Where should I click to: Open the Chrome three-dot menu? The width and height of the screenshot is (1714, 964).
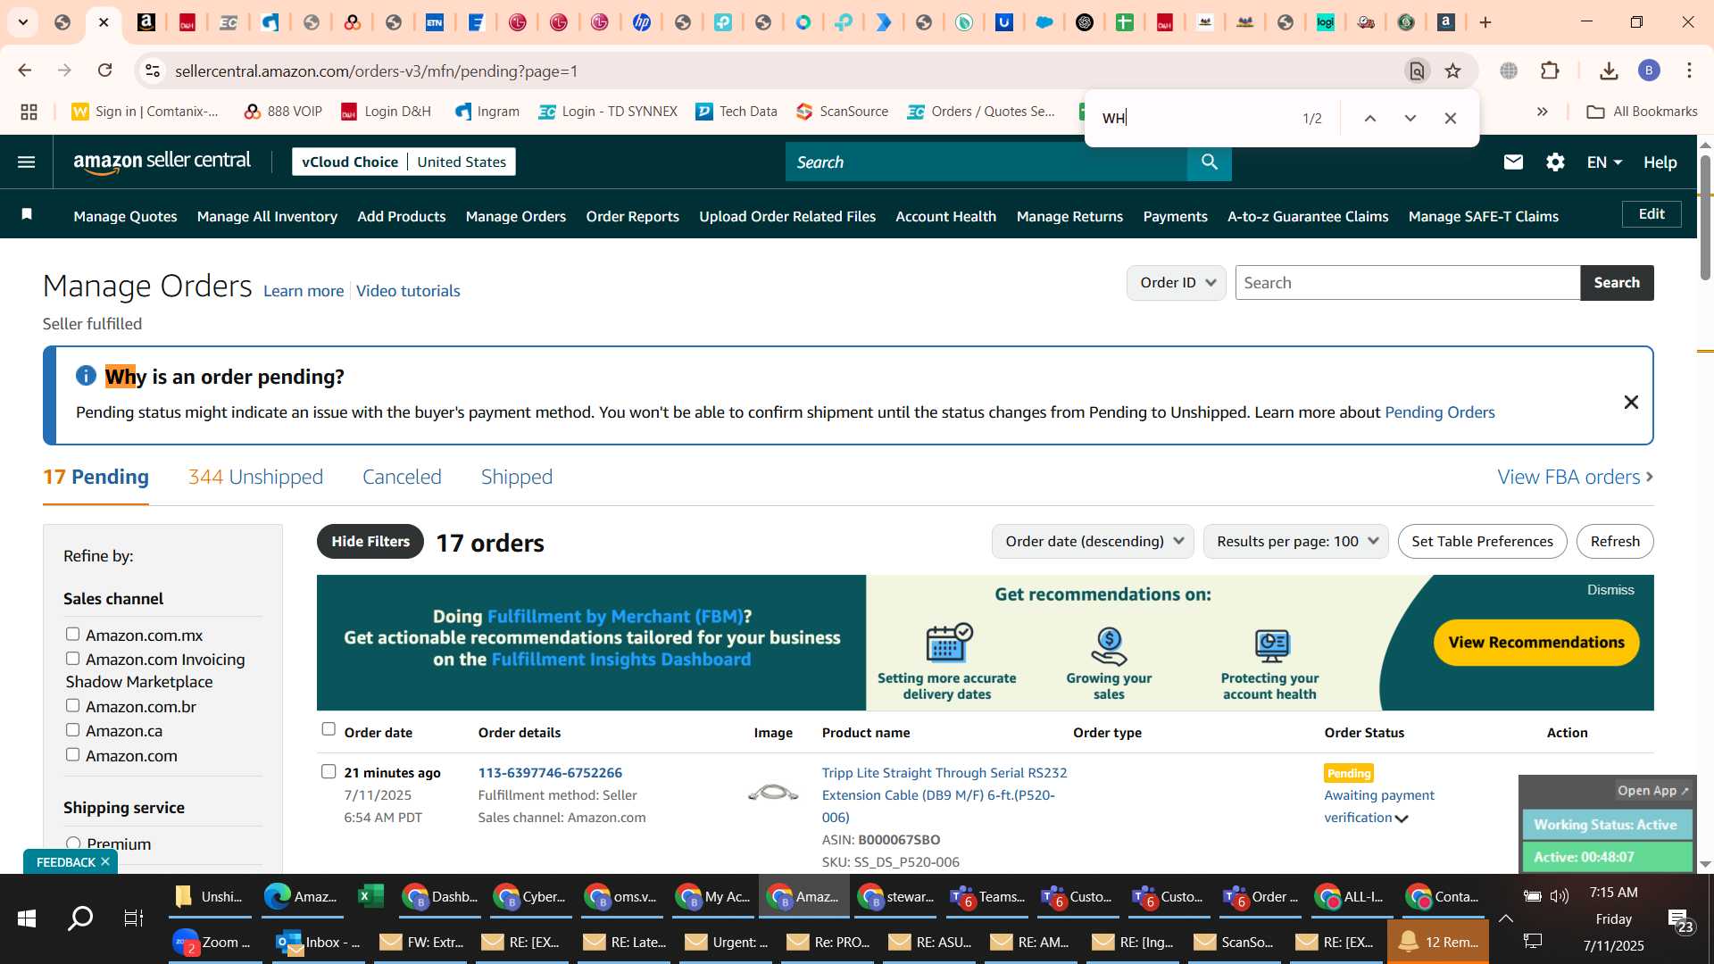tap(1689, 71)
